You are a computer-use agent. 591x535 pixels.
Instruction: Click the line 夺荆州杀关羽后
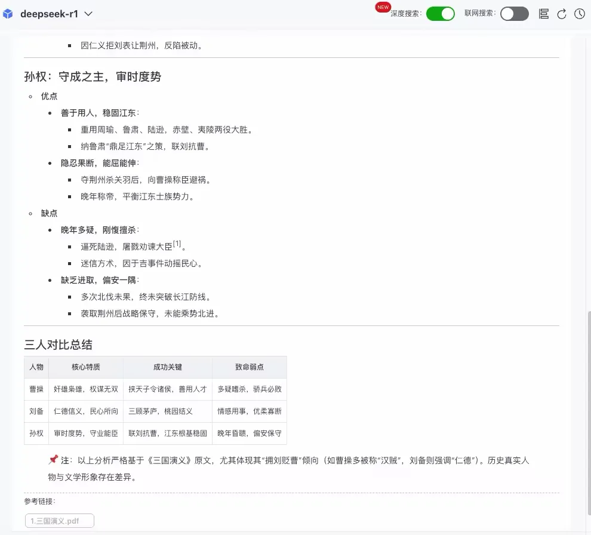(x=146, y=180)
